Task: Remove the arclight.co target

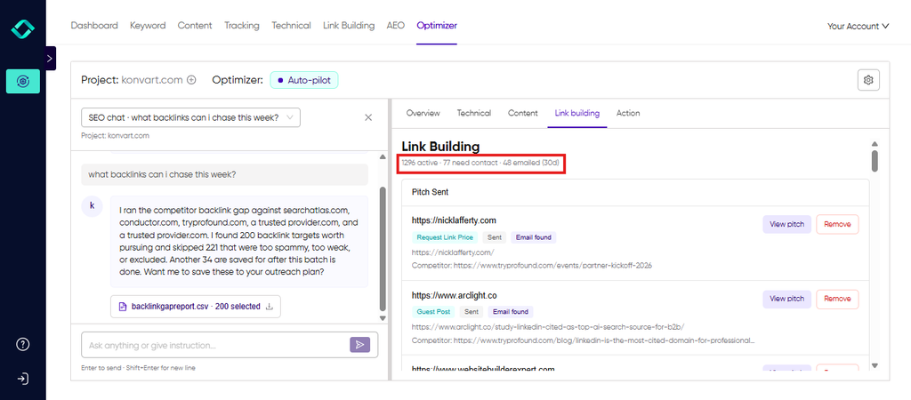Action: (x=837, y=299)
